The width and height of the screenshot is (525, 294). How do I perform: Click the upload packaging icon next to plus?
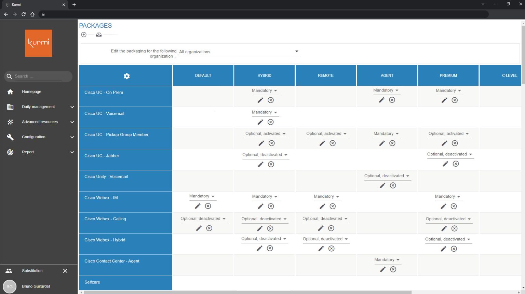pyautogui.click(x=99, y=34)
